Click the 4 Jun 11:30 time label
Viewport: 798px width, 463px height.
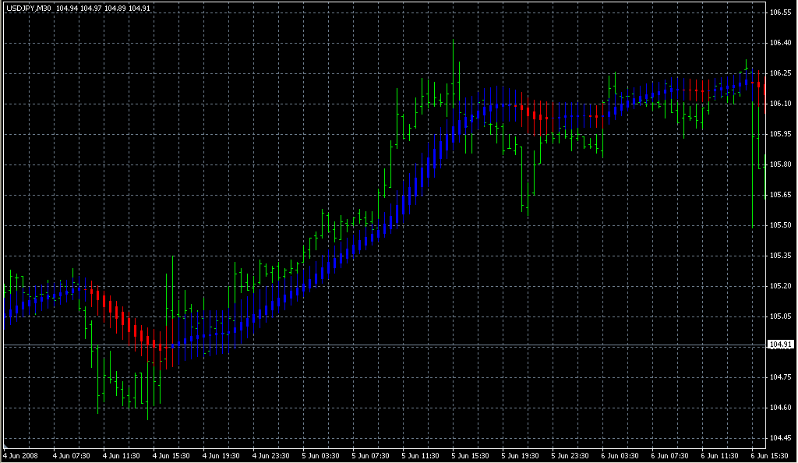tap(122, 456)
